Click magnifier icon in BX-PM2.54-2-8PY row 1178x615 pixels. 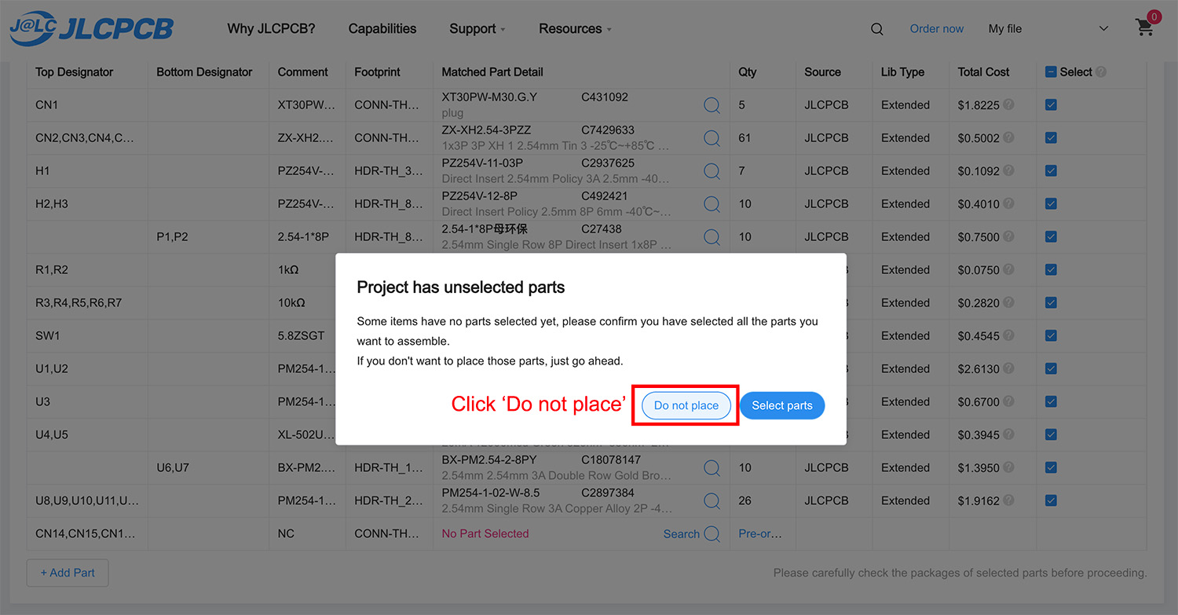712,467
